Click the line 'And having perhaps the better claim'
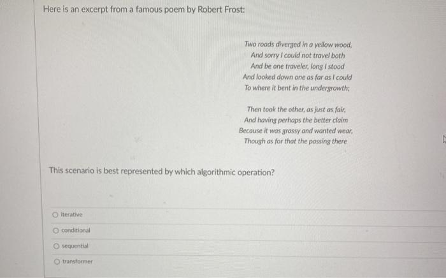This screenshot has width=446, height=278. click(x=296, y=120)
